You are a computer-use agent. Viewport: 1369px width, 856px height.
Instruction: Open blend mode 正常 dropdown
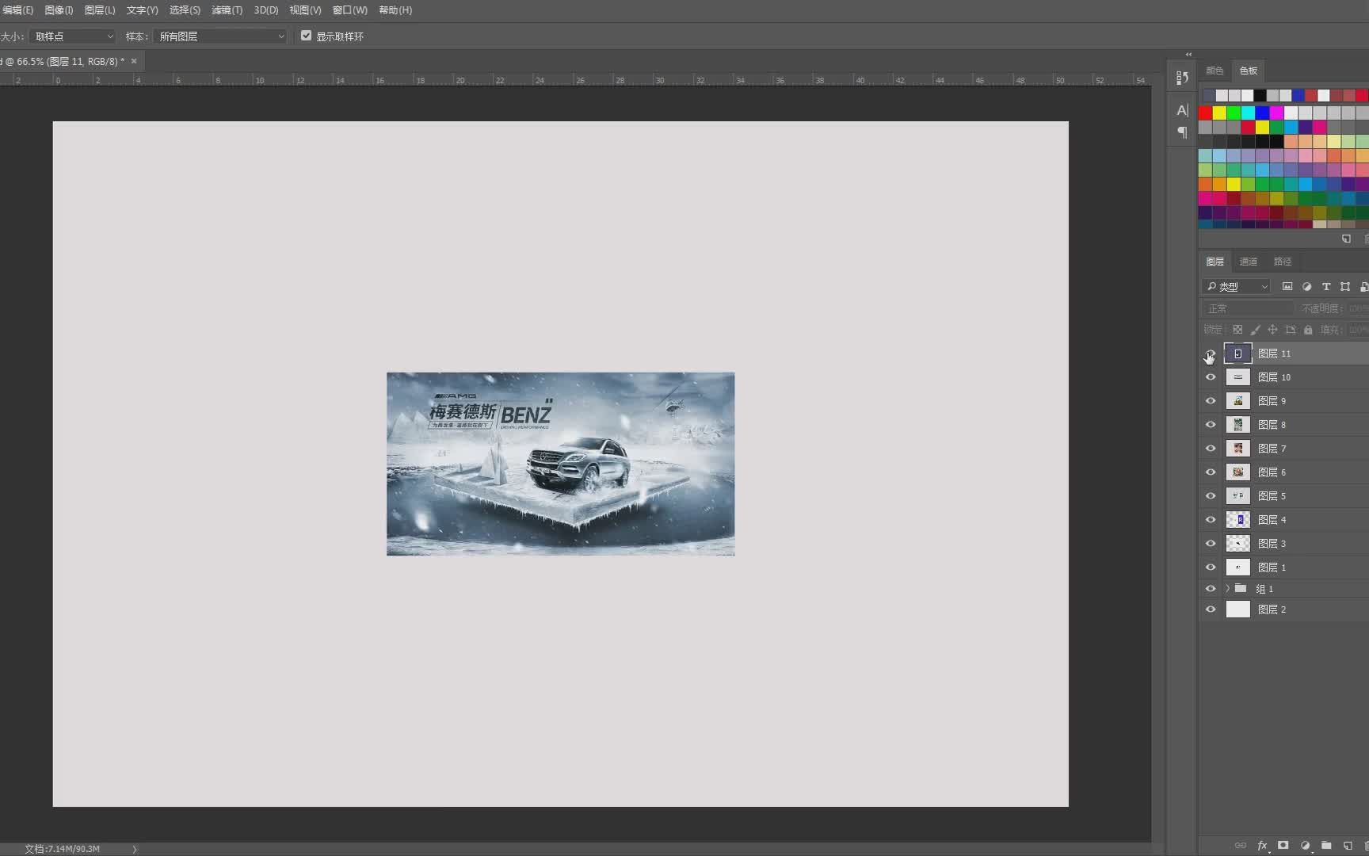click(1248, 308)
